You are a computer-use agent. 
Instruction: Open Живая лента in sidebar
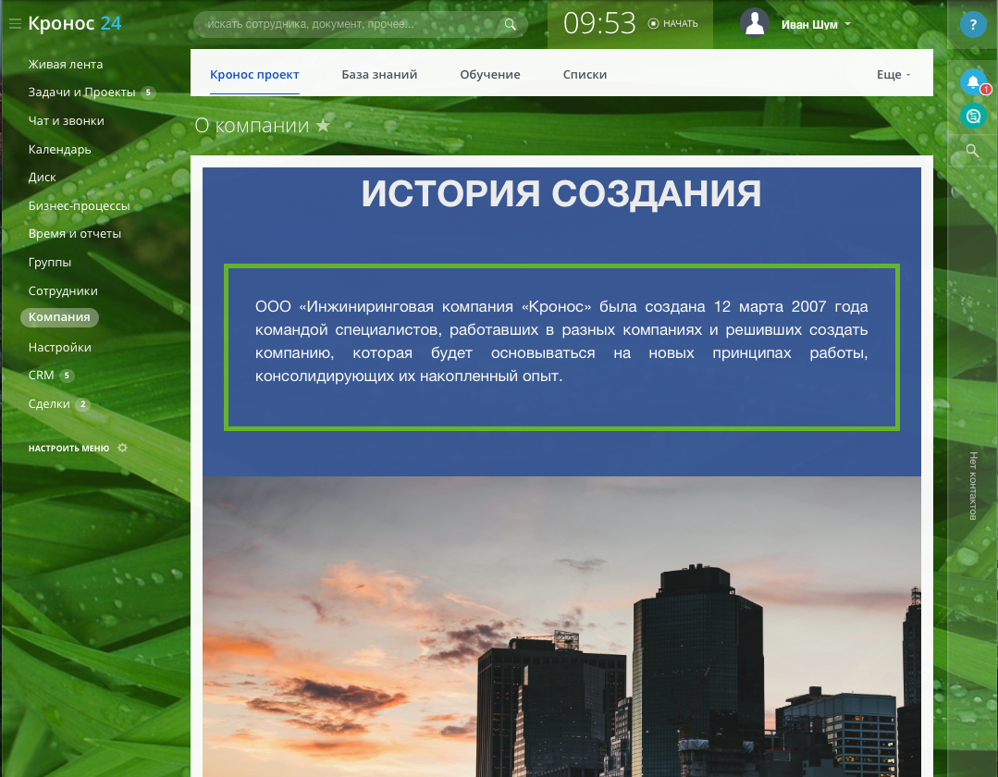point(66,64)
